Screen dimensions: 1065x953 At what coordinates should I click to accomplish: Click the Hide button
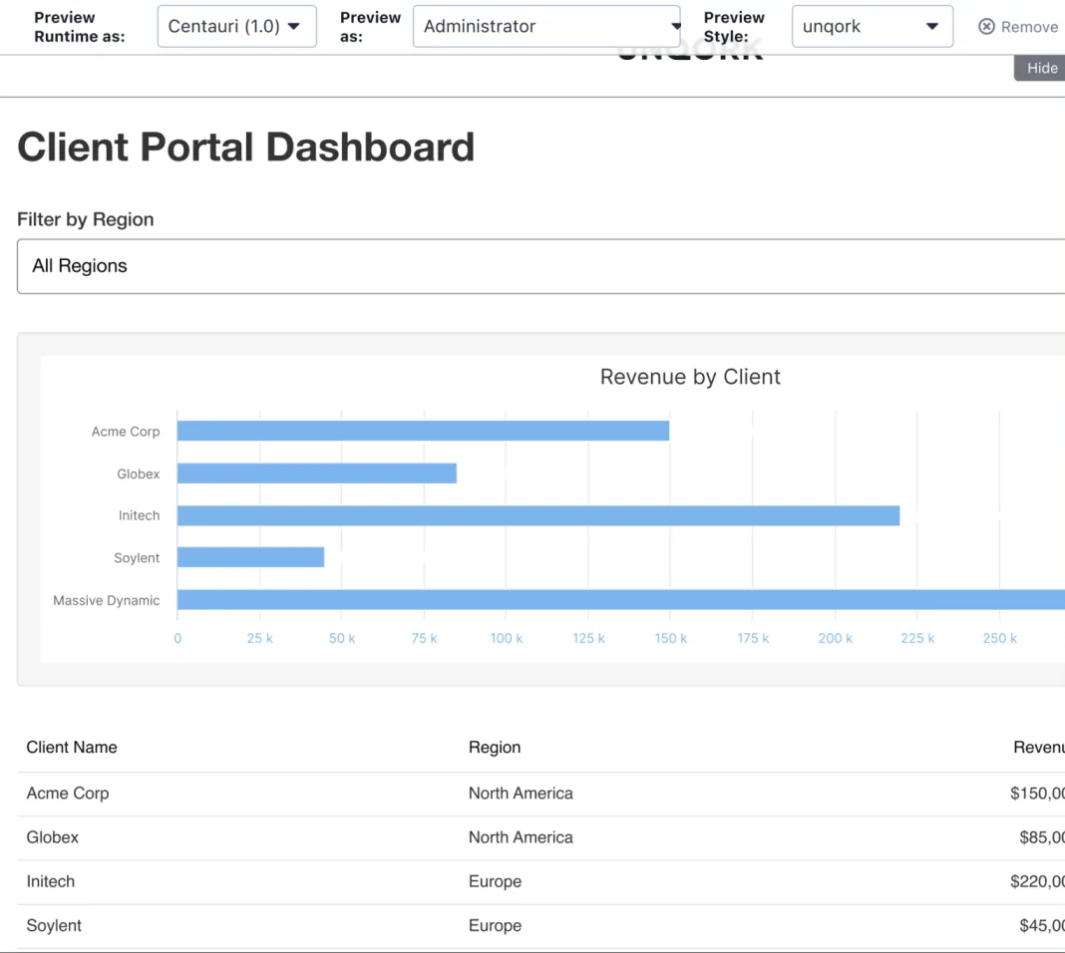1041,68
